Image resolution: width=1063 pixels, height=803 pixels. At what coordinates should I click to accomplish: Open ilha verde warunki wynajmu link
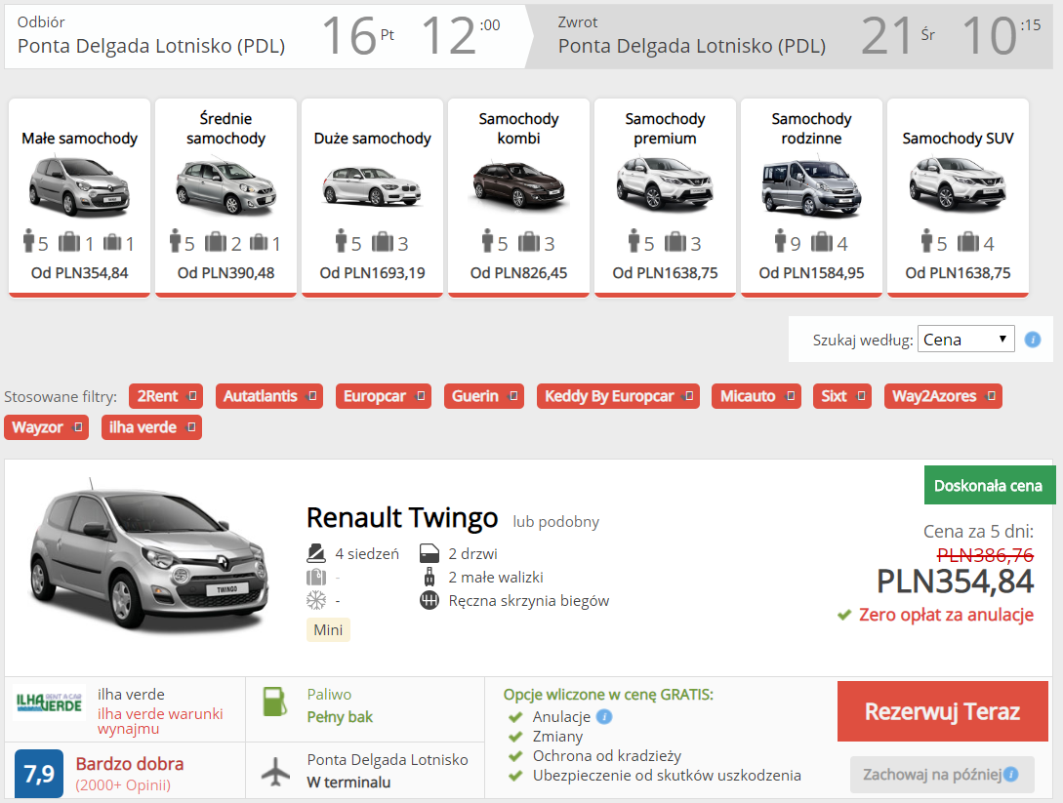coord(160,721)
